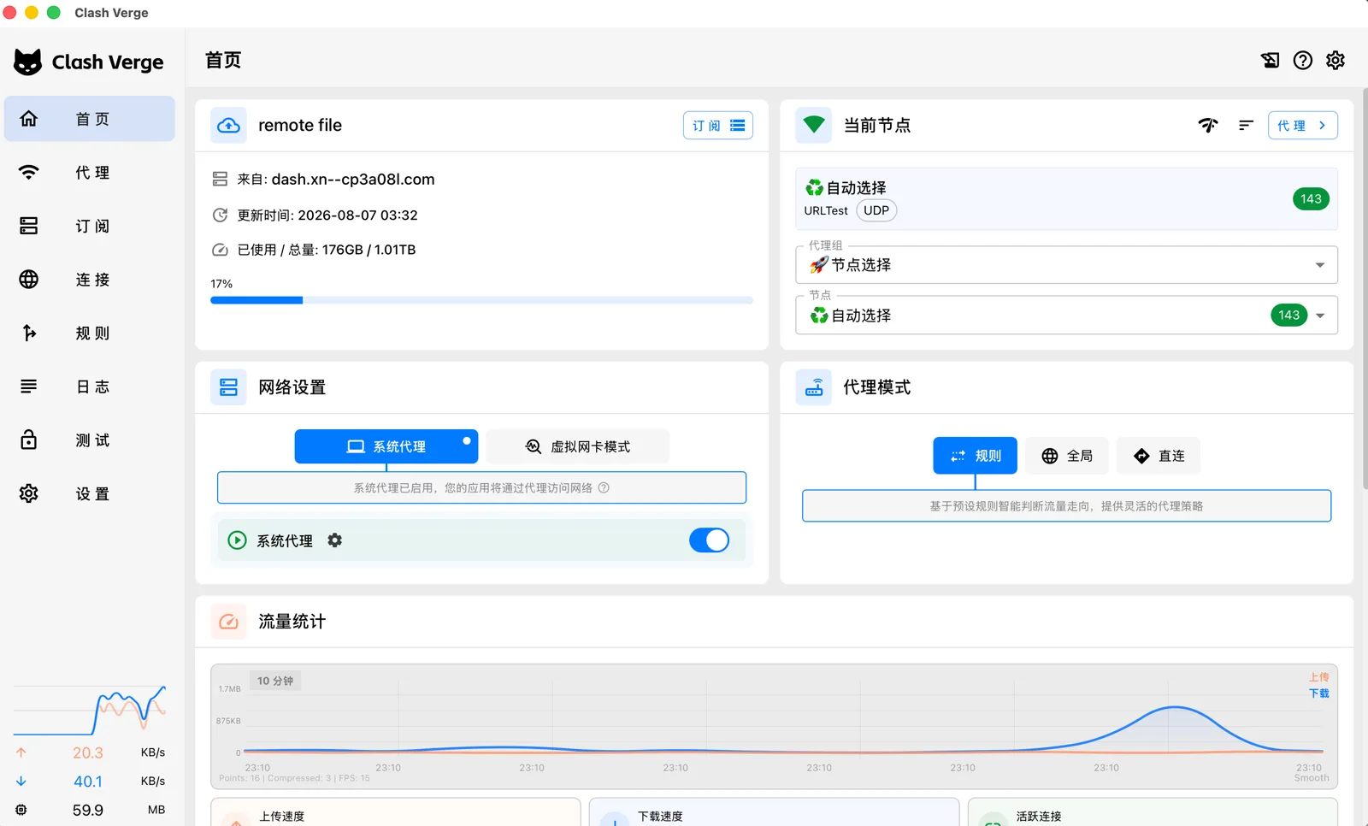
Task: Click the 17% usage progress bar
Action: tap(481, 300)
